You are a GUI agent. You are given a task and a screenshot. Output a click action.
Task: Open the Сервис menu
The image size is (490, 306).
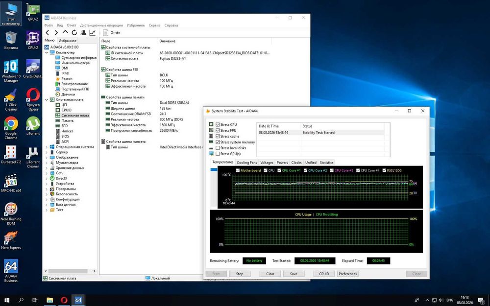point(154,25)
